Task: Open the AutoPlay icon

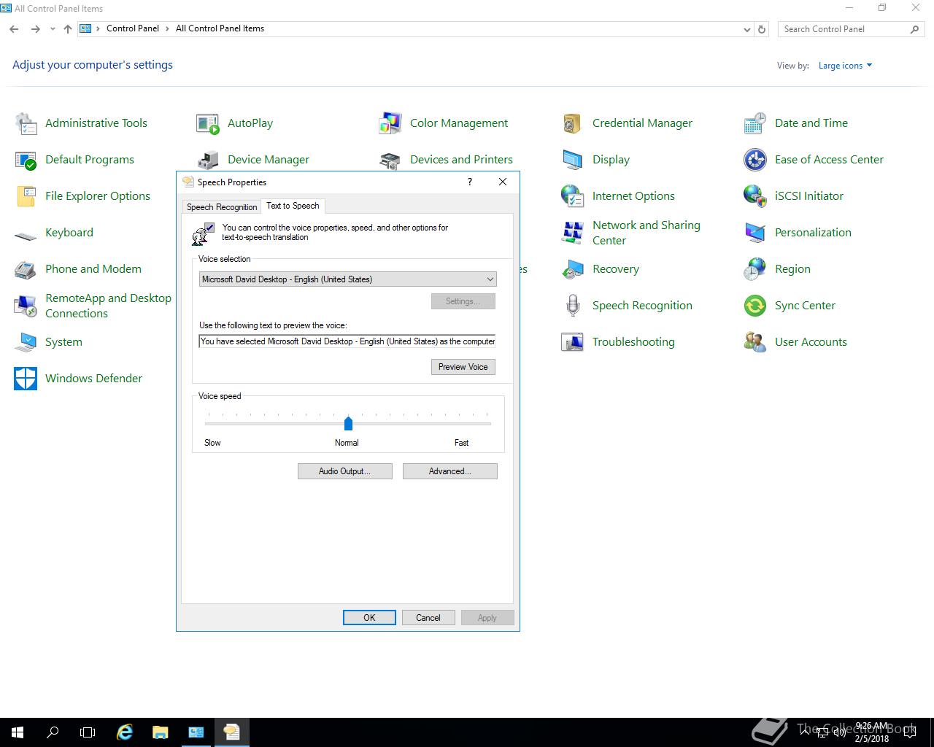Action: (208, 123)
